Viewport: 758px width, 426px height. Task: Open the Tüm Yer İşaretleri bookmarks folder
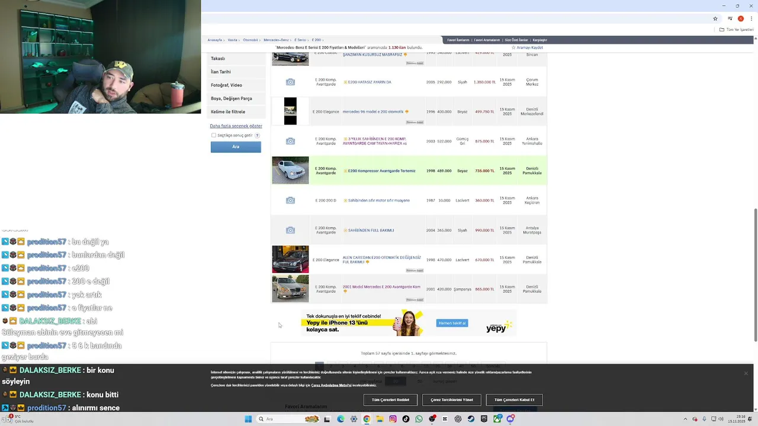point(736,30)
